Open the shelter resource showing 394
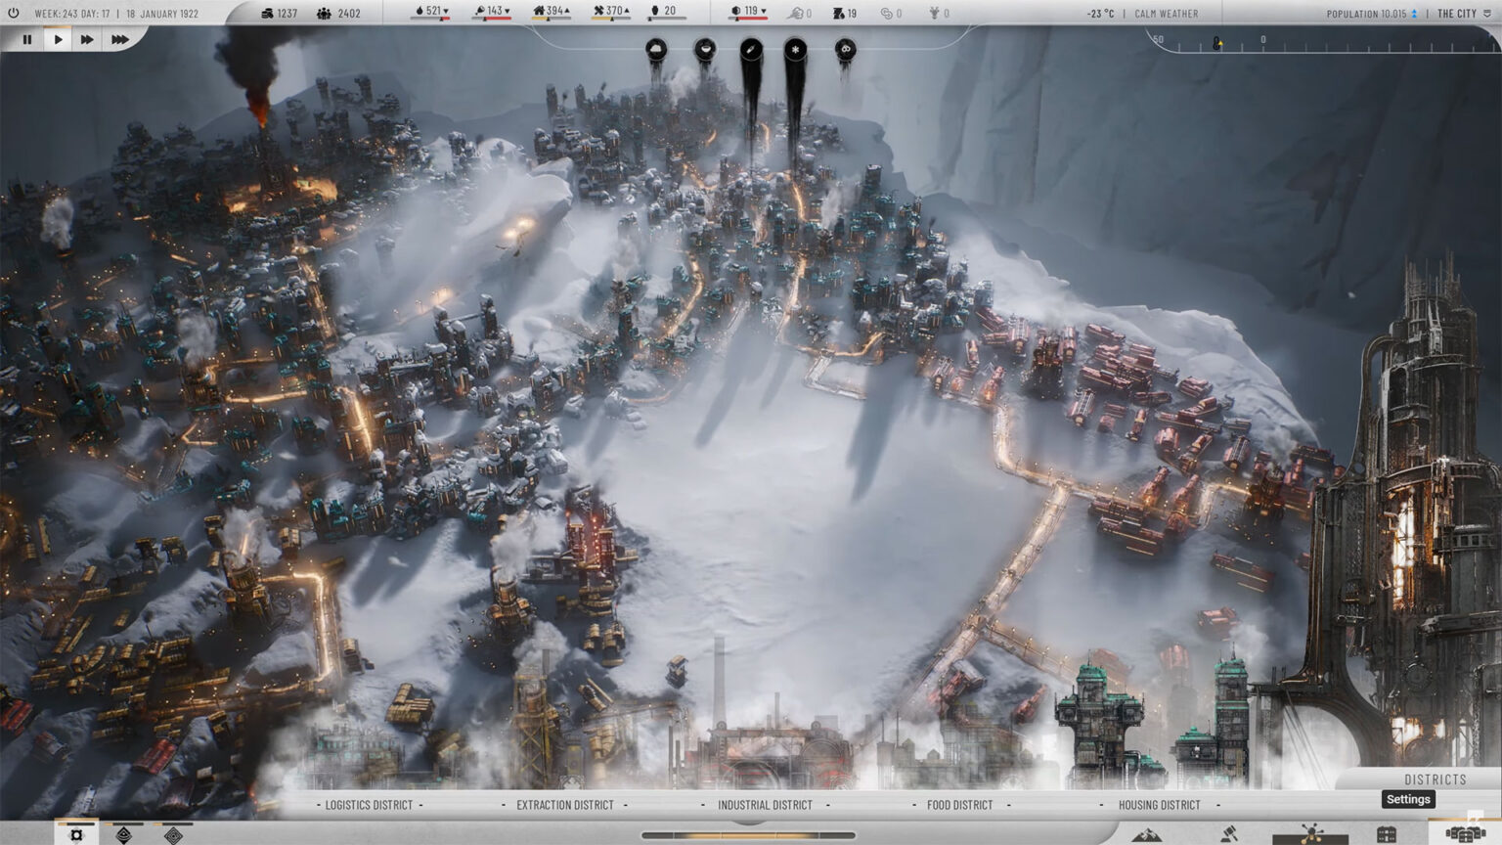The width and height of the screenshot is (1502, 845). click(552, 12)
